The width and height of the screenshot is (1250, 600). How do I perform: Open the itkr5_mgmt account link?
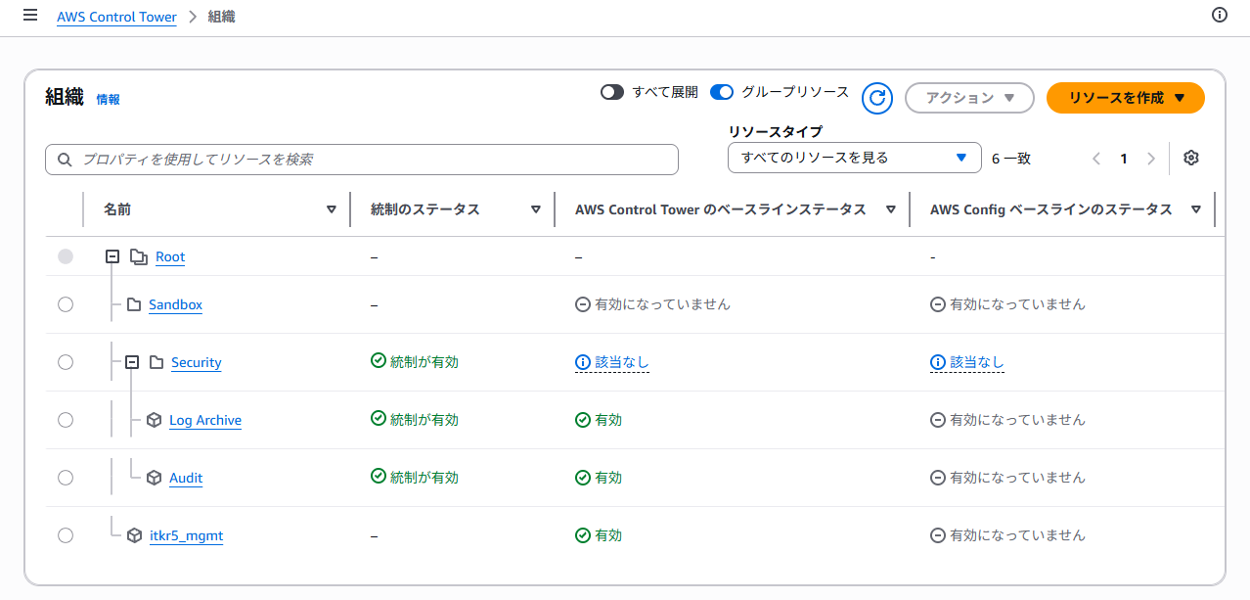[x=186, y=535]
